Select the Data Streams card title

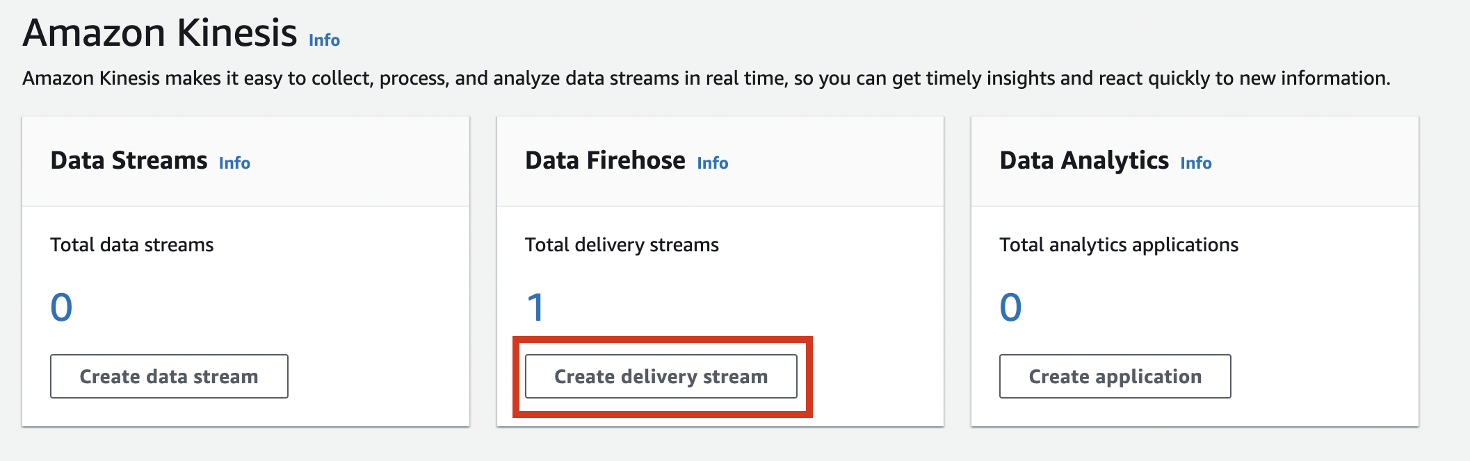129,160
